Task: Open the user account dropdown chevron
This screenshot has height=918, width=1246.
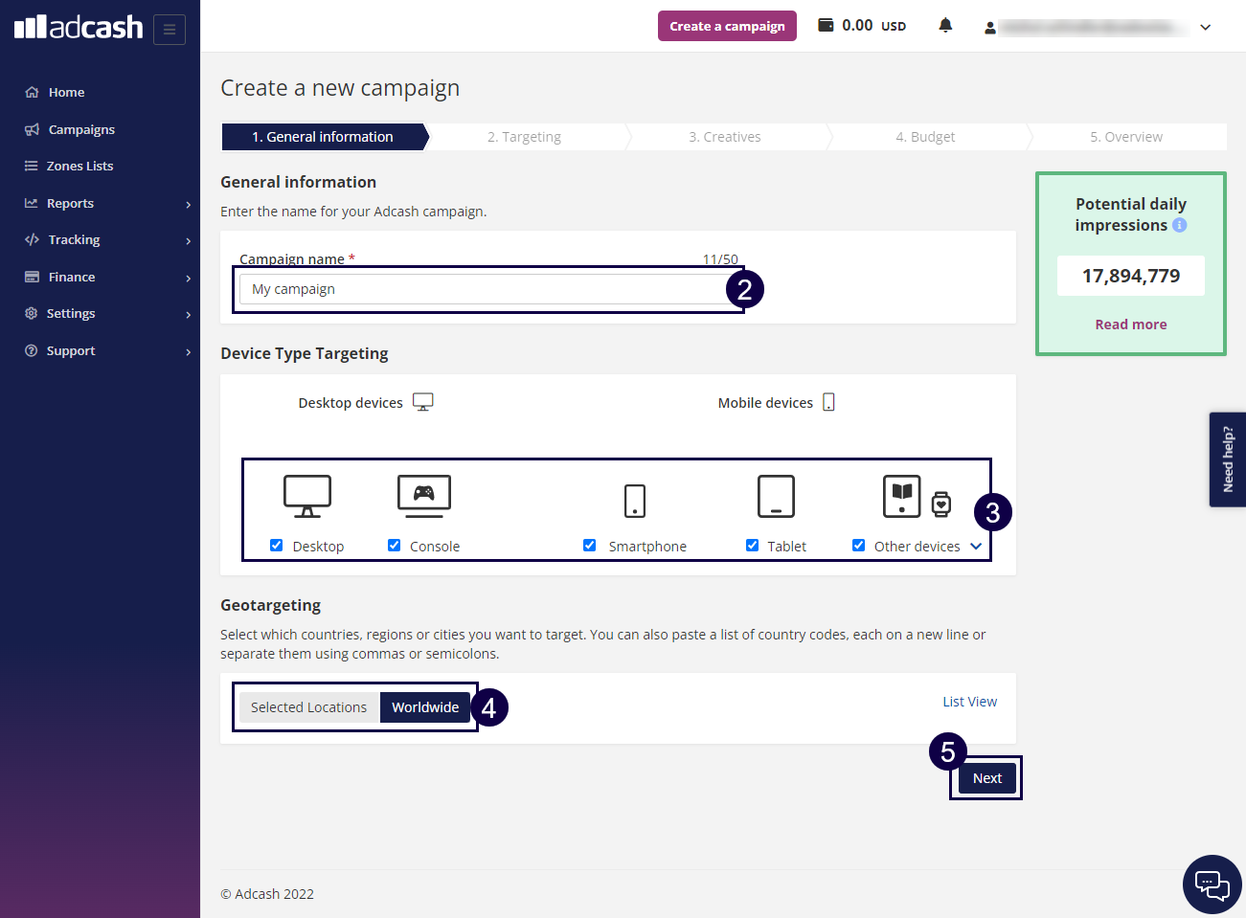Action: (1206, 28)
